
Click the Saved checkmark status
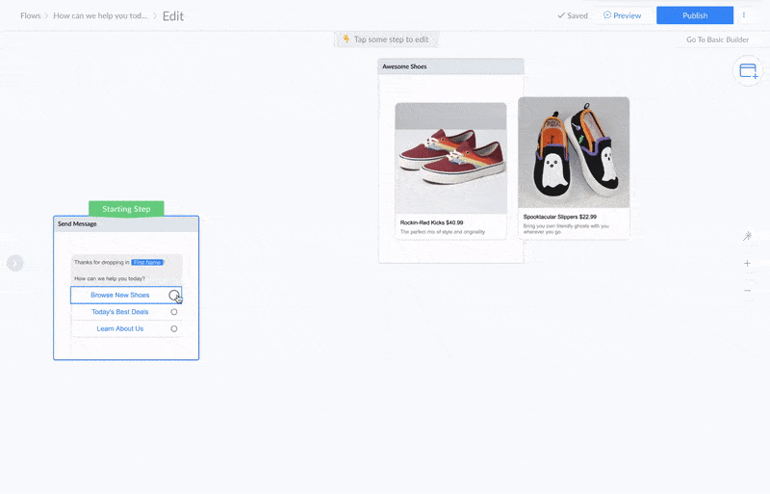click(572, 15)
